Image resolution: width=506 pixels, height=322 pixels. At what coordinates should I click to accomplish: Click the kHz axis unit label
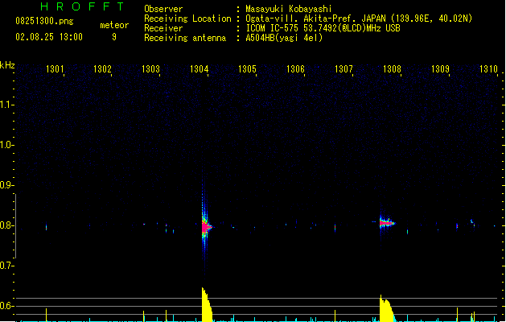click(x=7, y=65)
